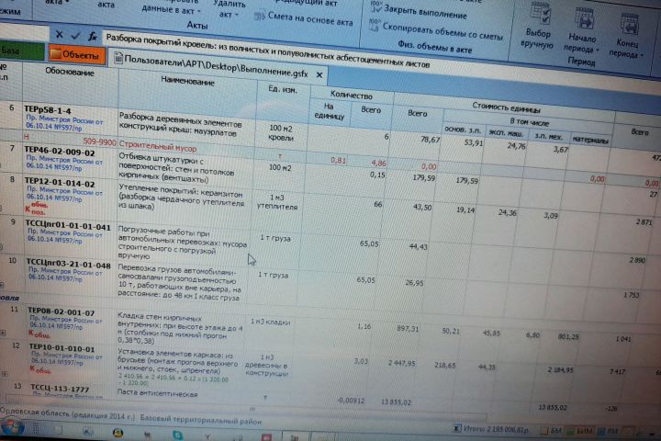Click the cell with value 26,95
This screenshot has height=441, width=661.
tap(414, 283)
